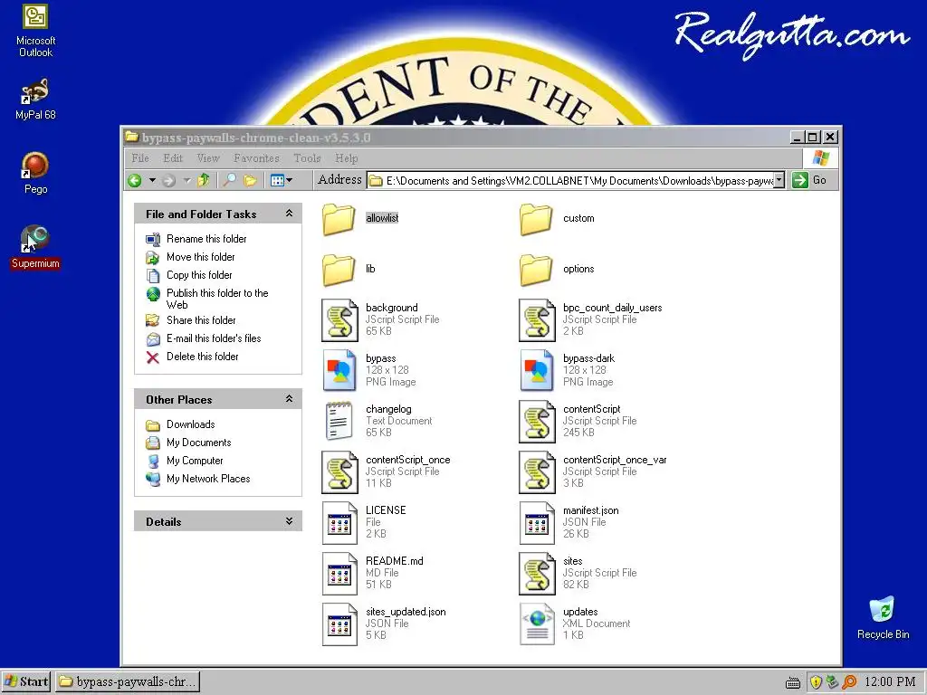
Task: Select the contentScript file icon
Action: [538, 422]
